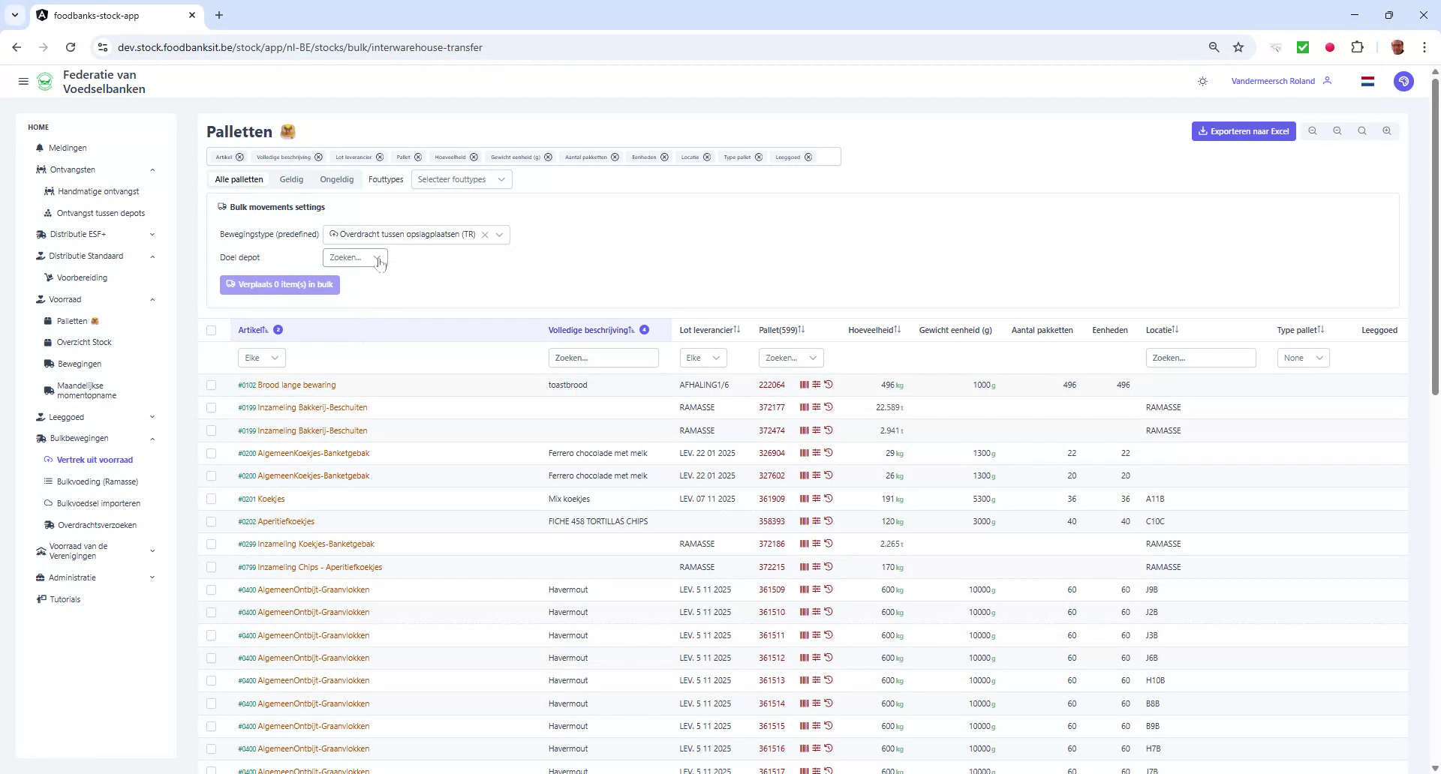Check the select-all checkbox in table header
1441x774 pixels.
(x=212, y=330)
